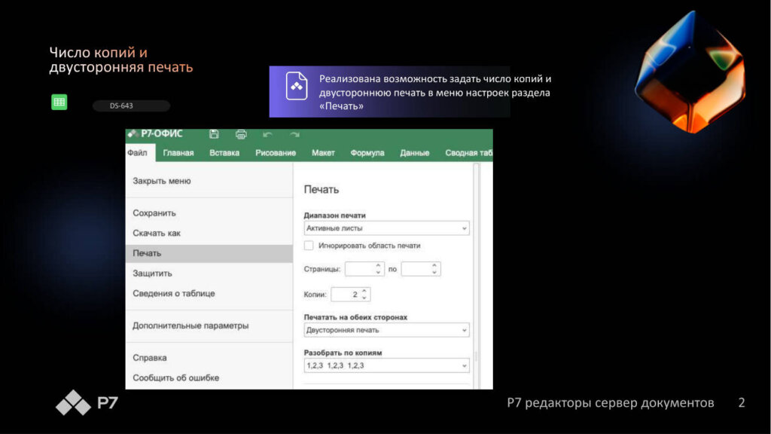
Task: Click the Undo arrow icon
Action: click(267, 134)
